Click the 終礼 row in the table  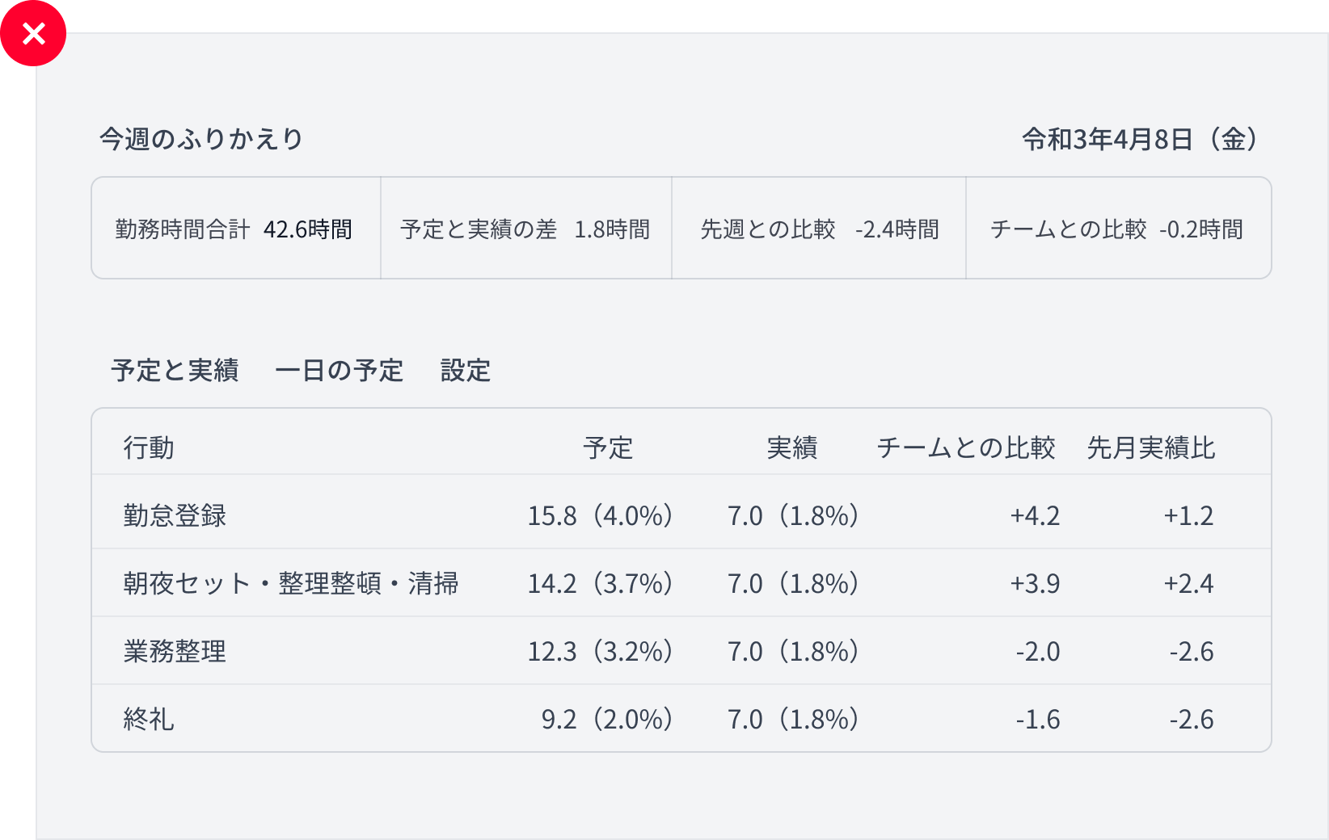(647, 718)
